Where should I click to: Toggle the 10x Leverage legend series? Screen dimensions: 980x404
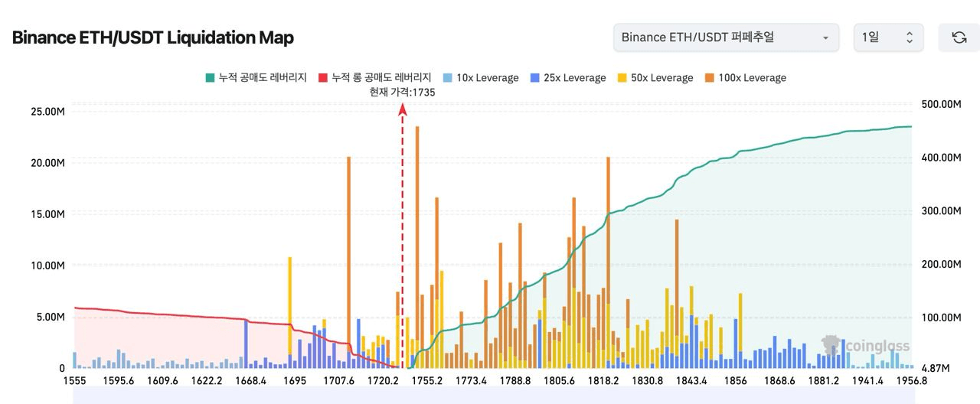point(479,77)
